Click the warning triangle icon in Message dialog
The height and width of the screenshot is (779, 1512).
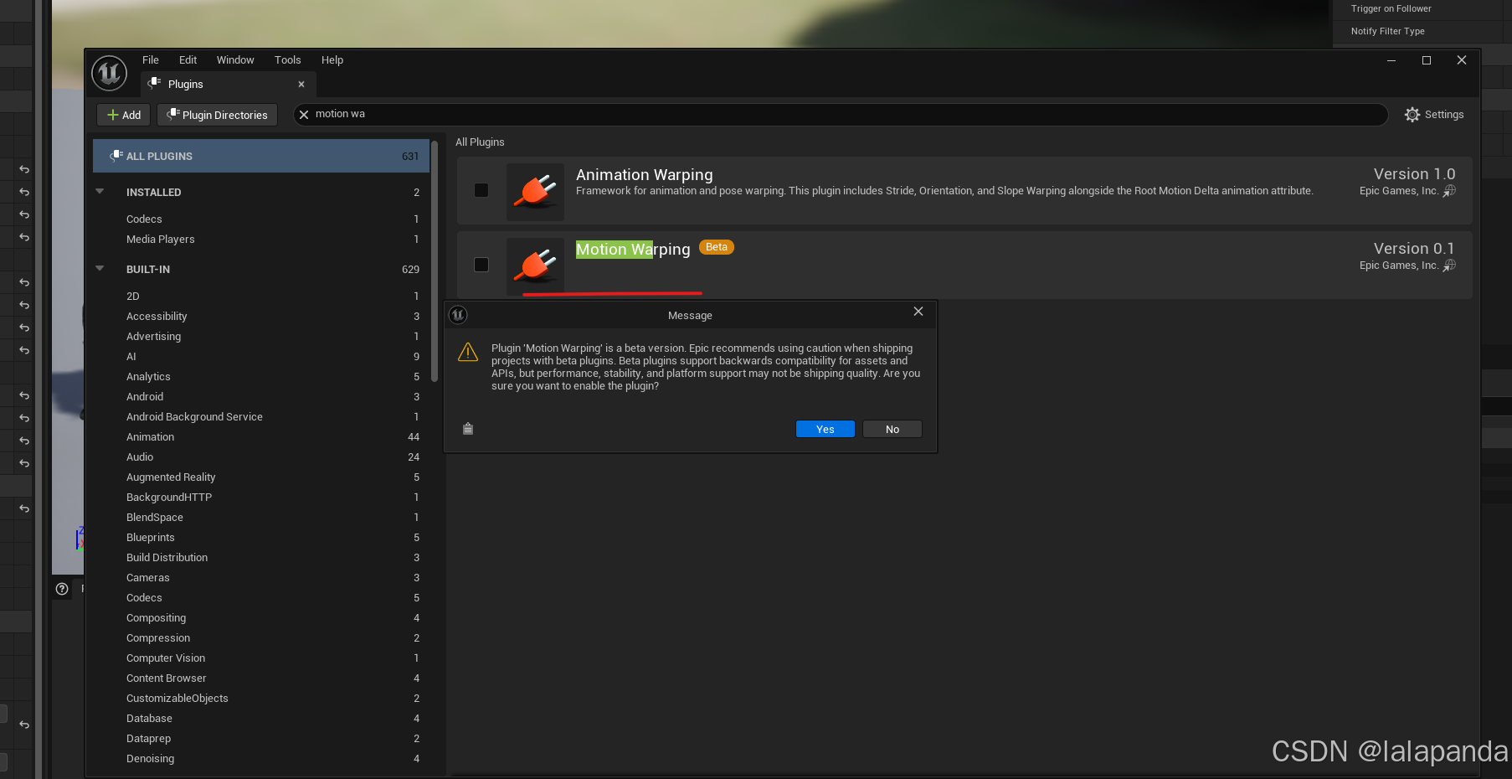coord(468,352)
